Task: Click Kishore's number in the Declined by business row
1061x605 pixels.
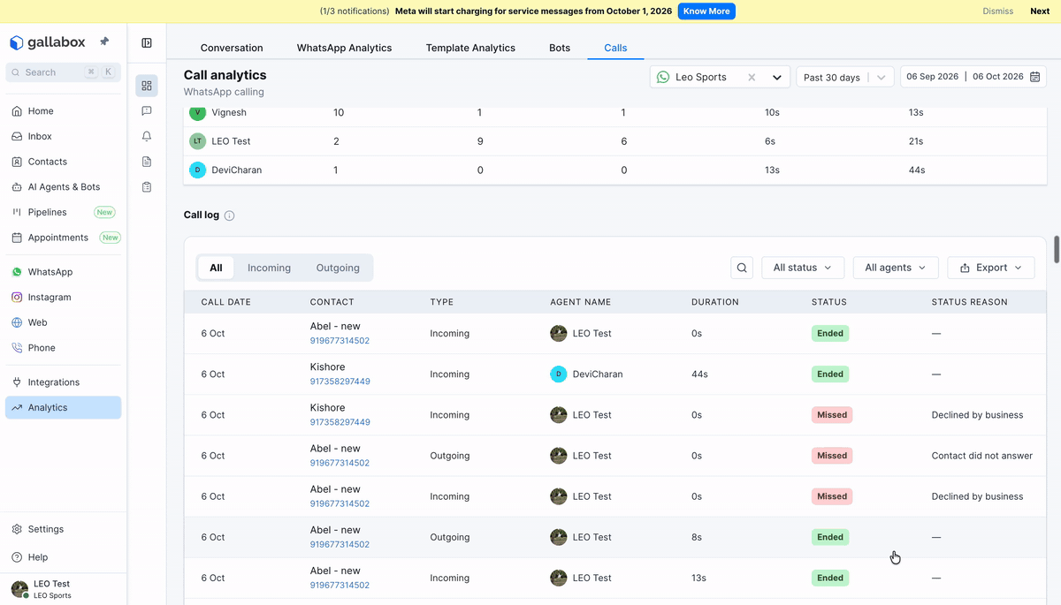Action: tap(340, 422)
